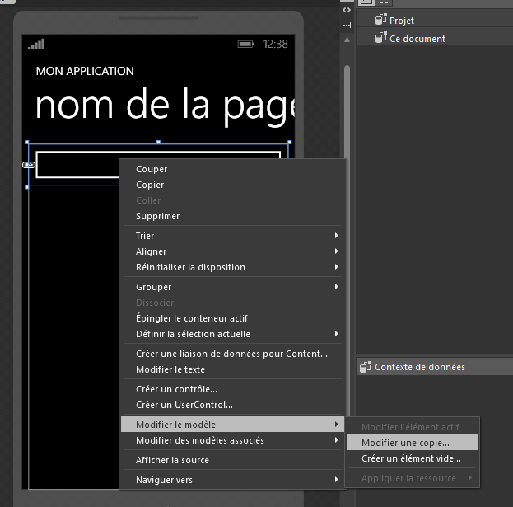Click the battery icon in phone status bar
513x507 pixels.
tap(245, 44)
